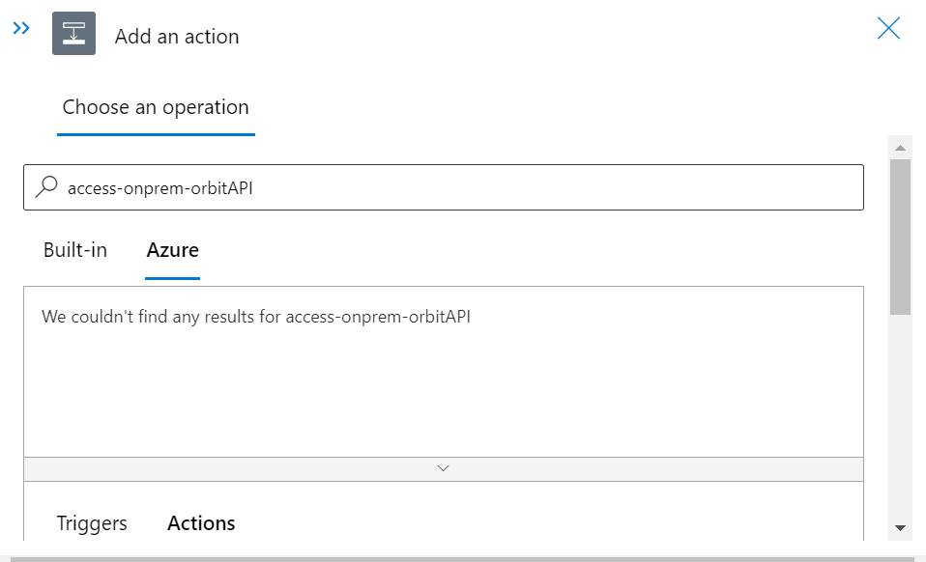This screenshot has height=562, width=926.
Task: Click the search magnifier icon
Action: point(45,186)
